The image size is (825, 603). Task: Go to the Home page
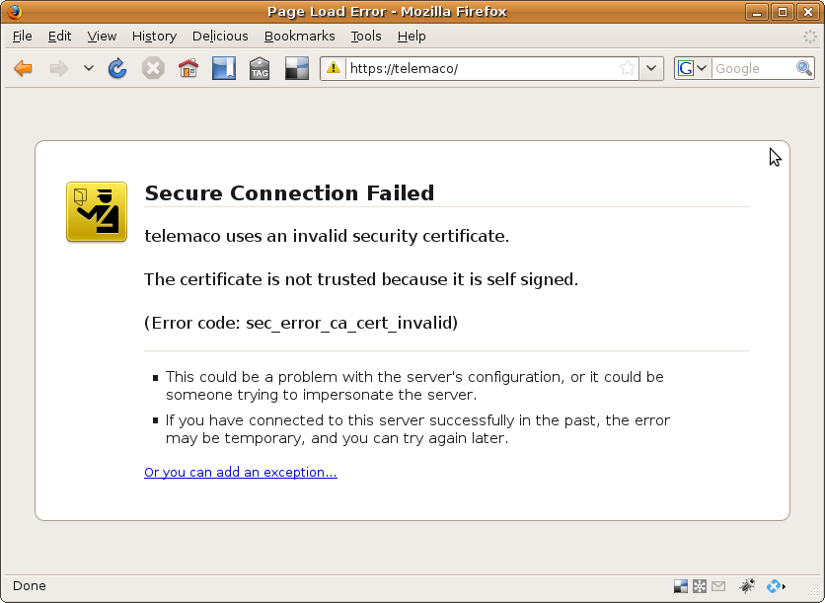coord(188,68)
